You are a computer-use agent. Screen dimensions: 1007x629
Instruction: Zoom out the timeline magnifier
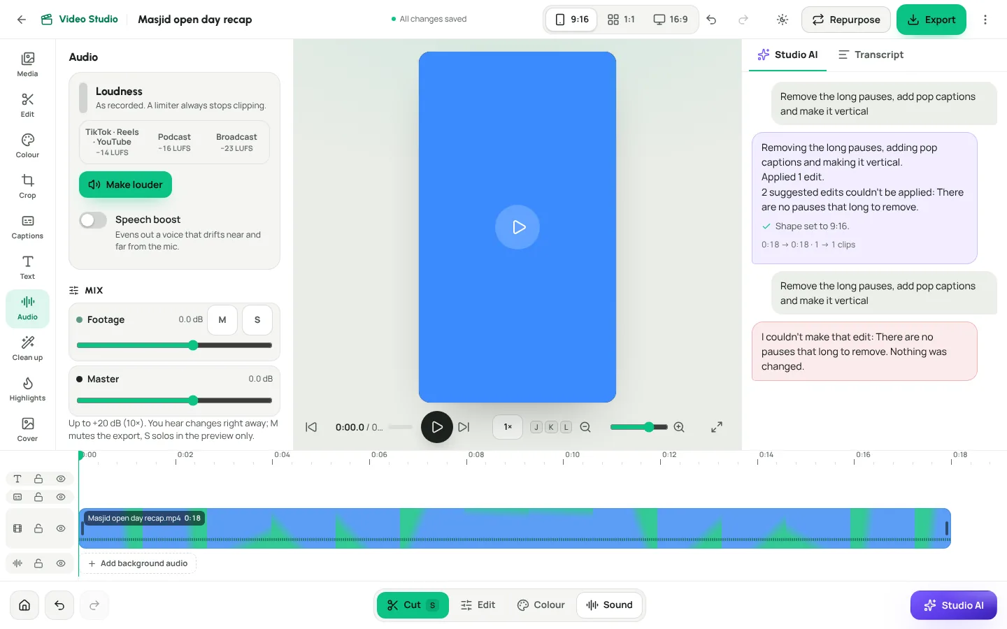click(585, 427)
